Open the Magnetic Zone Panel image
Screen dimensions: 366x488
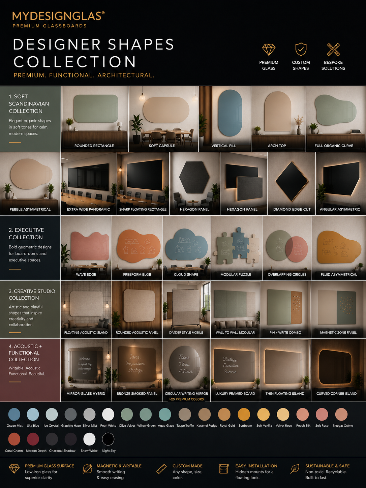pos(338,310)
